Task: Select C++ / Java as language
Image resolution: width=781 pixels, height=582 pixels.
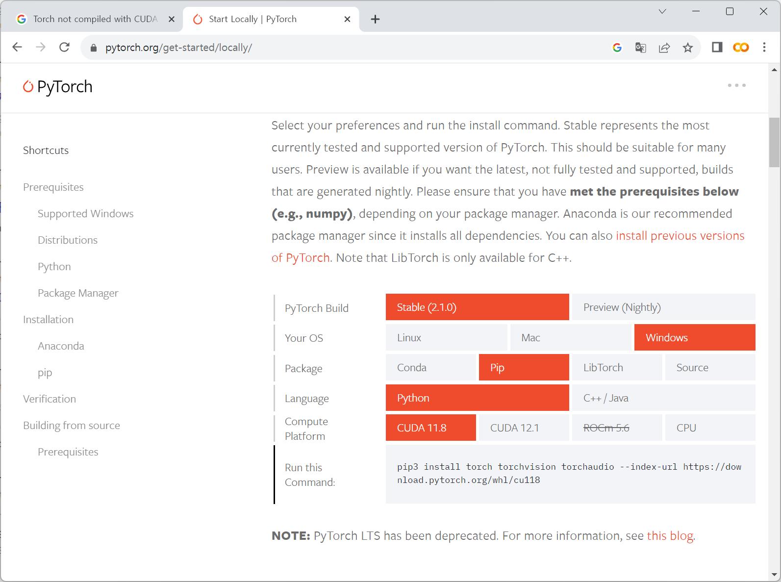Action: (x=664, y=398)
